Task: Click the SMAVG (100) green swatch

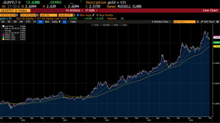Action: click(x=3, y=37)
